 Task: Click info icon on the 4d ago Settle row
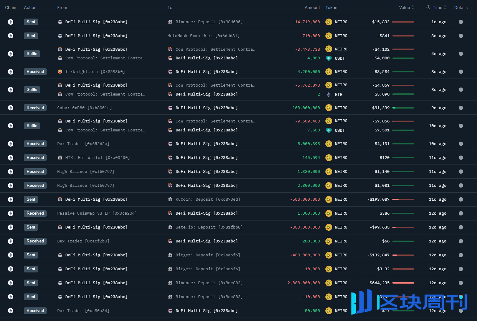pos(461,54)
